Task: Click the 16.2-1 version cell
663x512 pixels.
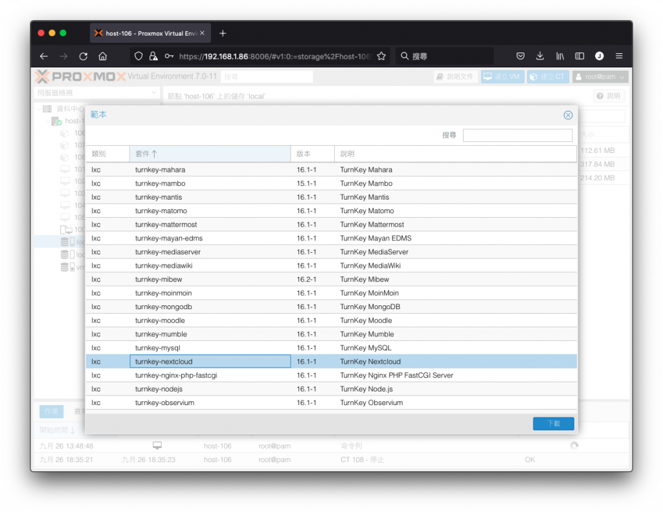Action: pos(313,279)
